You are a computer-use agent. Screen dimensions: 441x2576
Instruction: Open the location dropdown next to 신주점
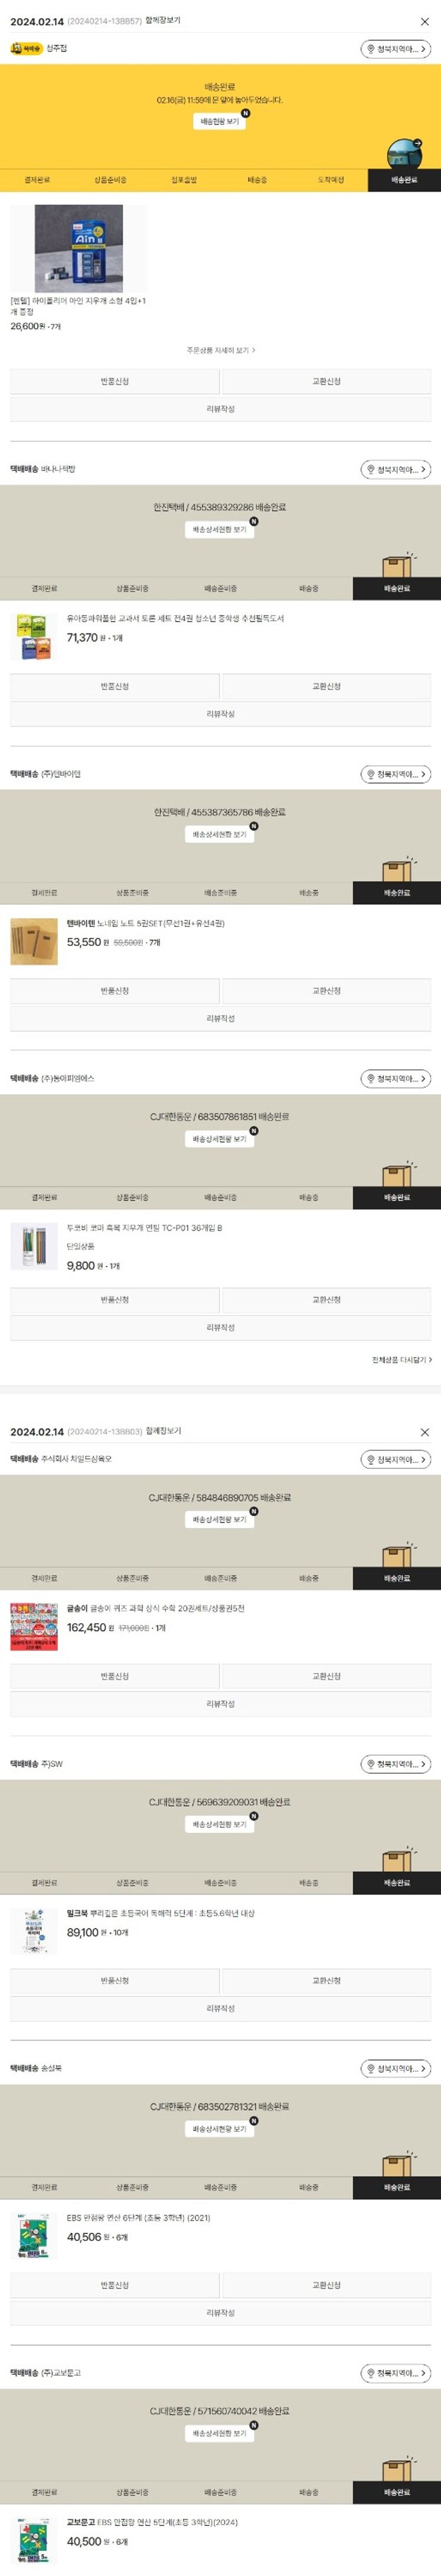(396, 48)
